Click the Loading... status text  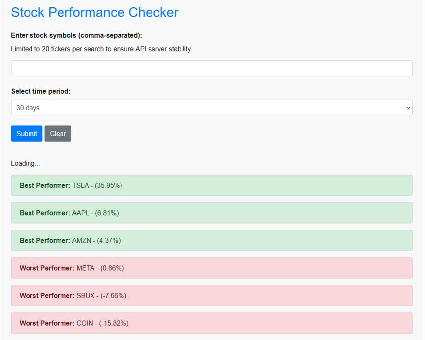coord(26,164)
